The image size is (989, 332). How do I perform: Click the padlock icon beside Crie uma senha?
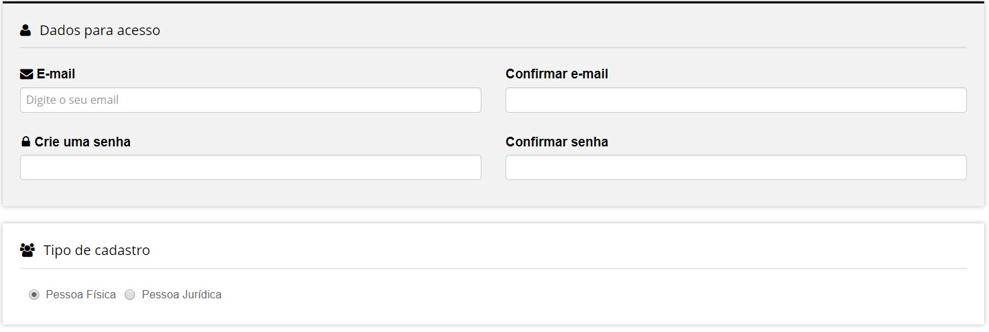pos(25,142)
